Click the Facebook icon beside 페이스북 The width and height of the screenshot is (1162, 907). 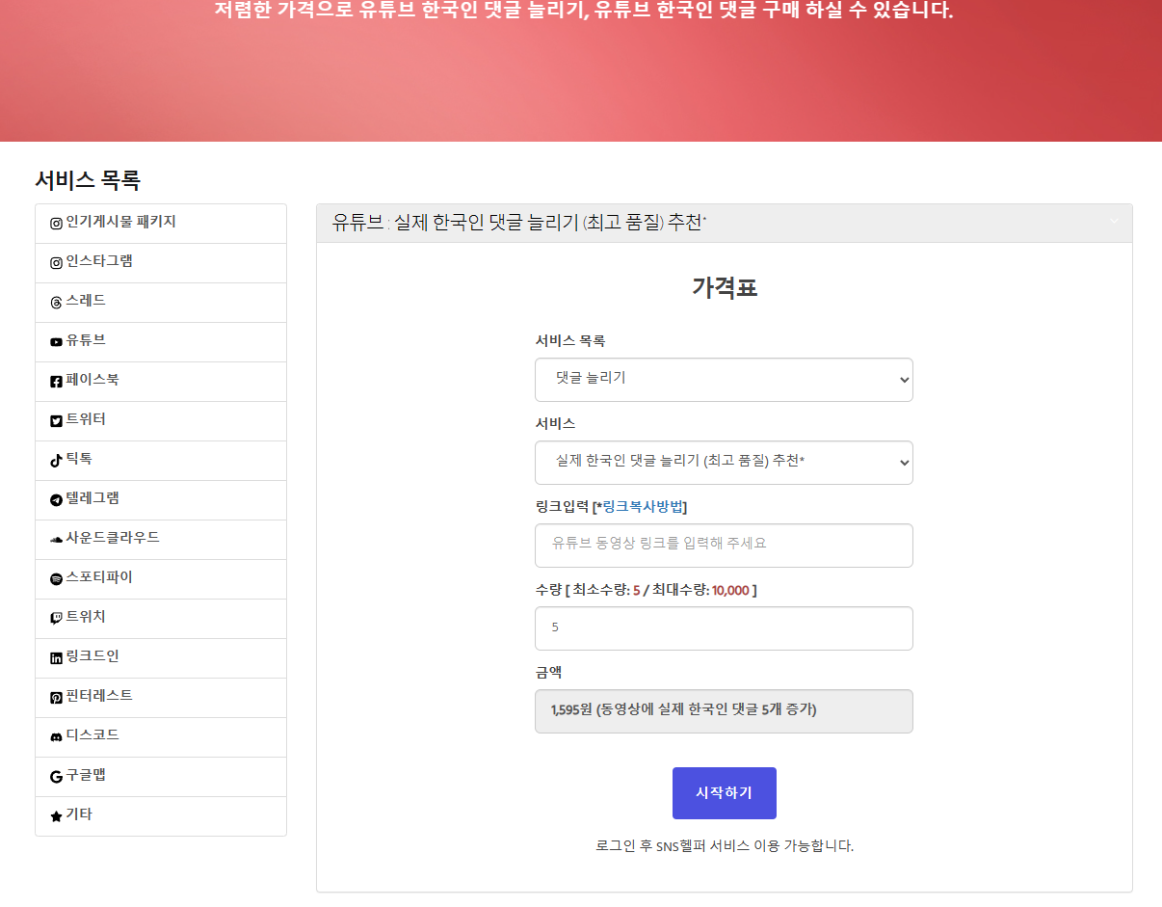click(56, 381)
